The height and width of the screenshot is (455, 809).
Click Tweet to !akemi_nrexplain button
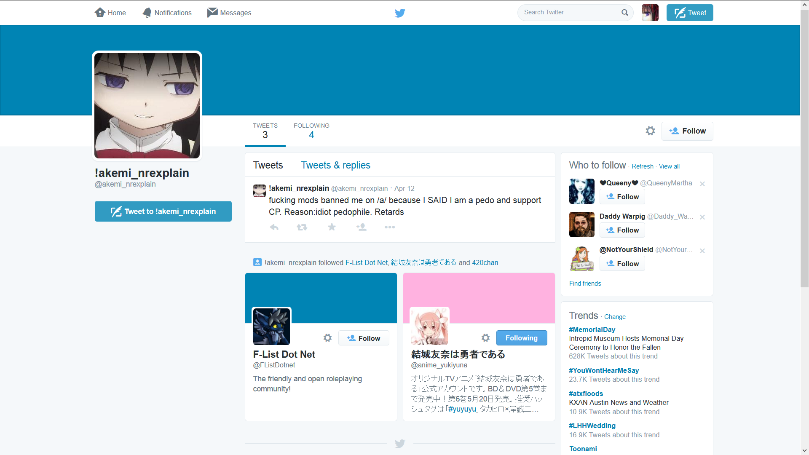(163, 211)
